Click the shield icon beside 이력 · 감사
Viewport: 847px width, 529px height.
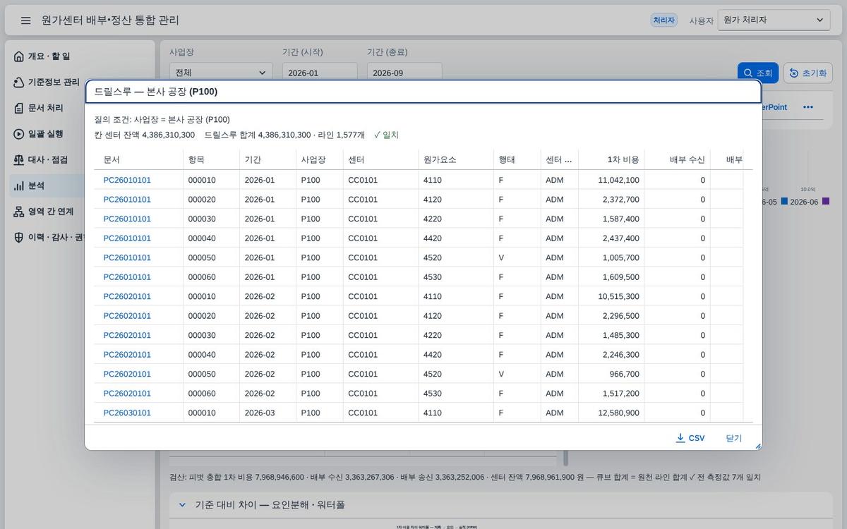19,238
